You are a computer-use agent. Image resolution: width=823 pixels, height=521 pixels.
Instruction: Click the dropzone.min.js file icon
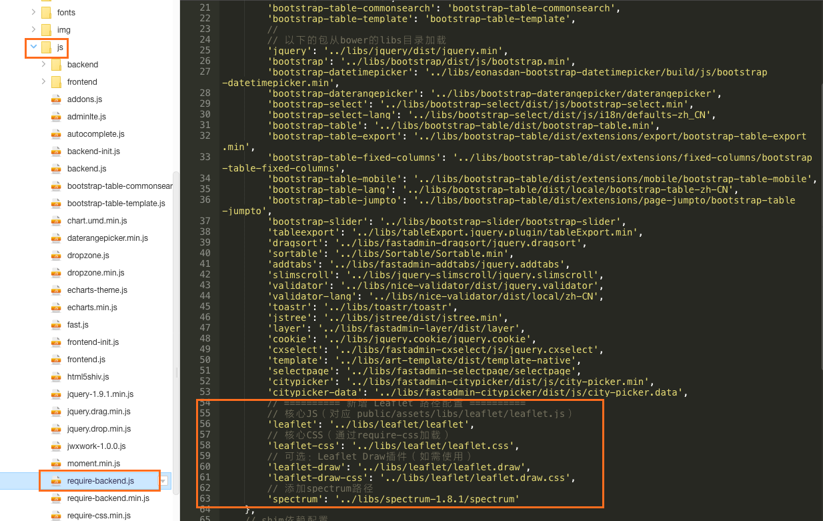click(56, 272)
